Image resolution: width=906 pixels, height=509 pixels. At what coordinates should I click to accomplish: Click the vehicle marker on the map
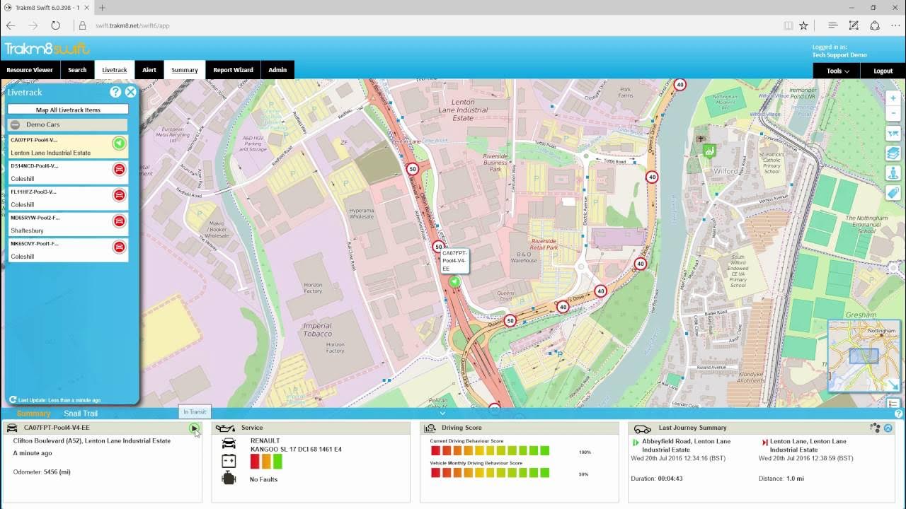point(455,282)
